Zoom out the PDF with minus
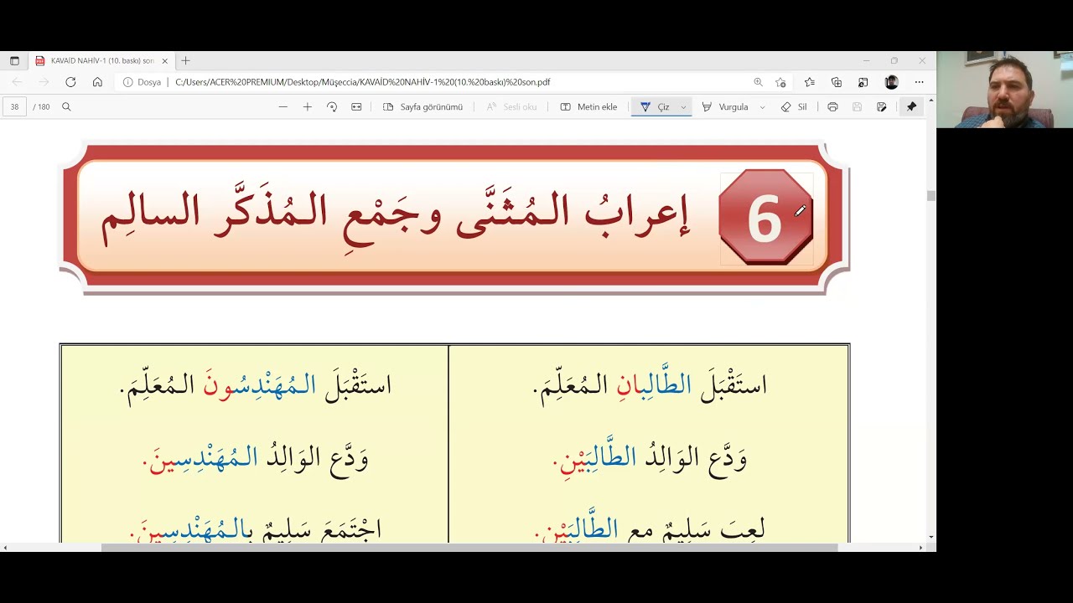Viewport: 1073px width, 603px height. (283, 107)
